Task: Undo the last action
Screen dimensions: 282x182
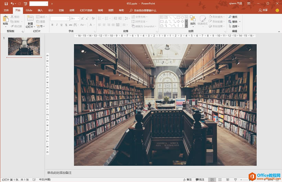Action: click(12, 3)
